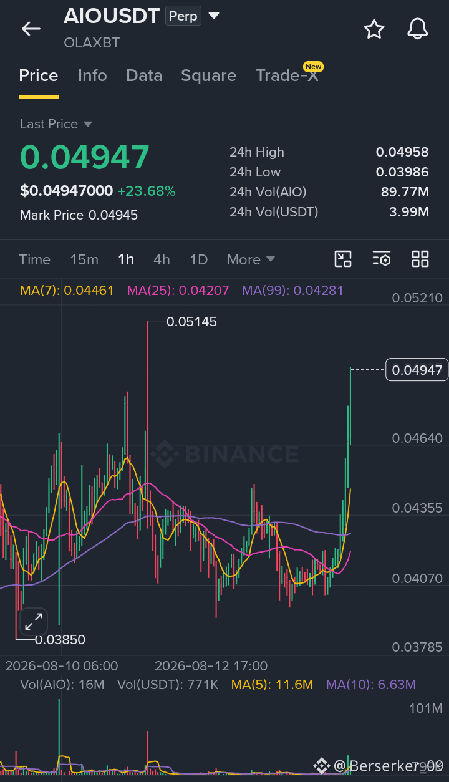This screenshot has width=449, height=782.
Task: Switch to the Price tab
Action: tap(39, 75)
